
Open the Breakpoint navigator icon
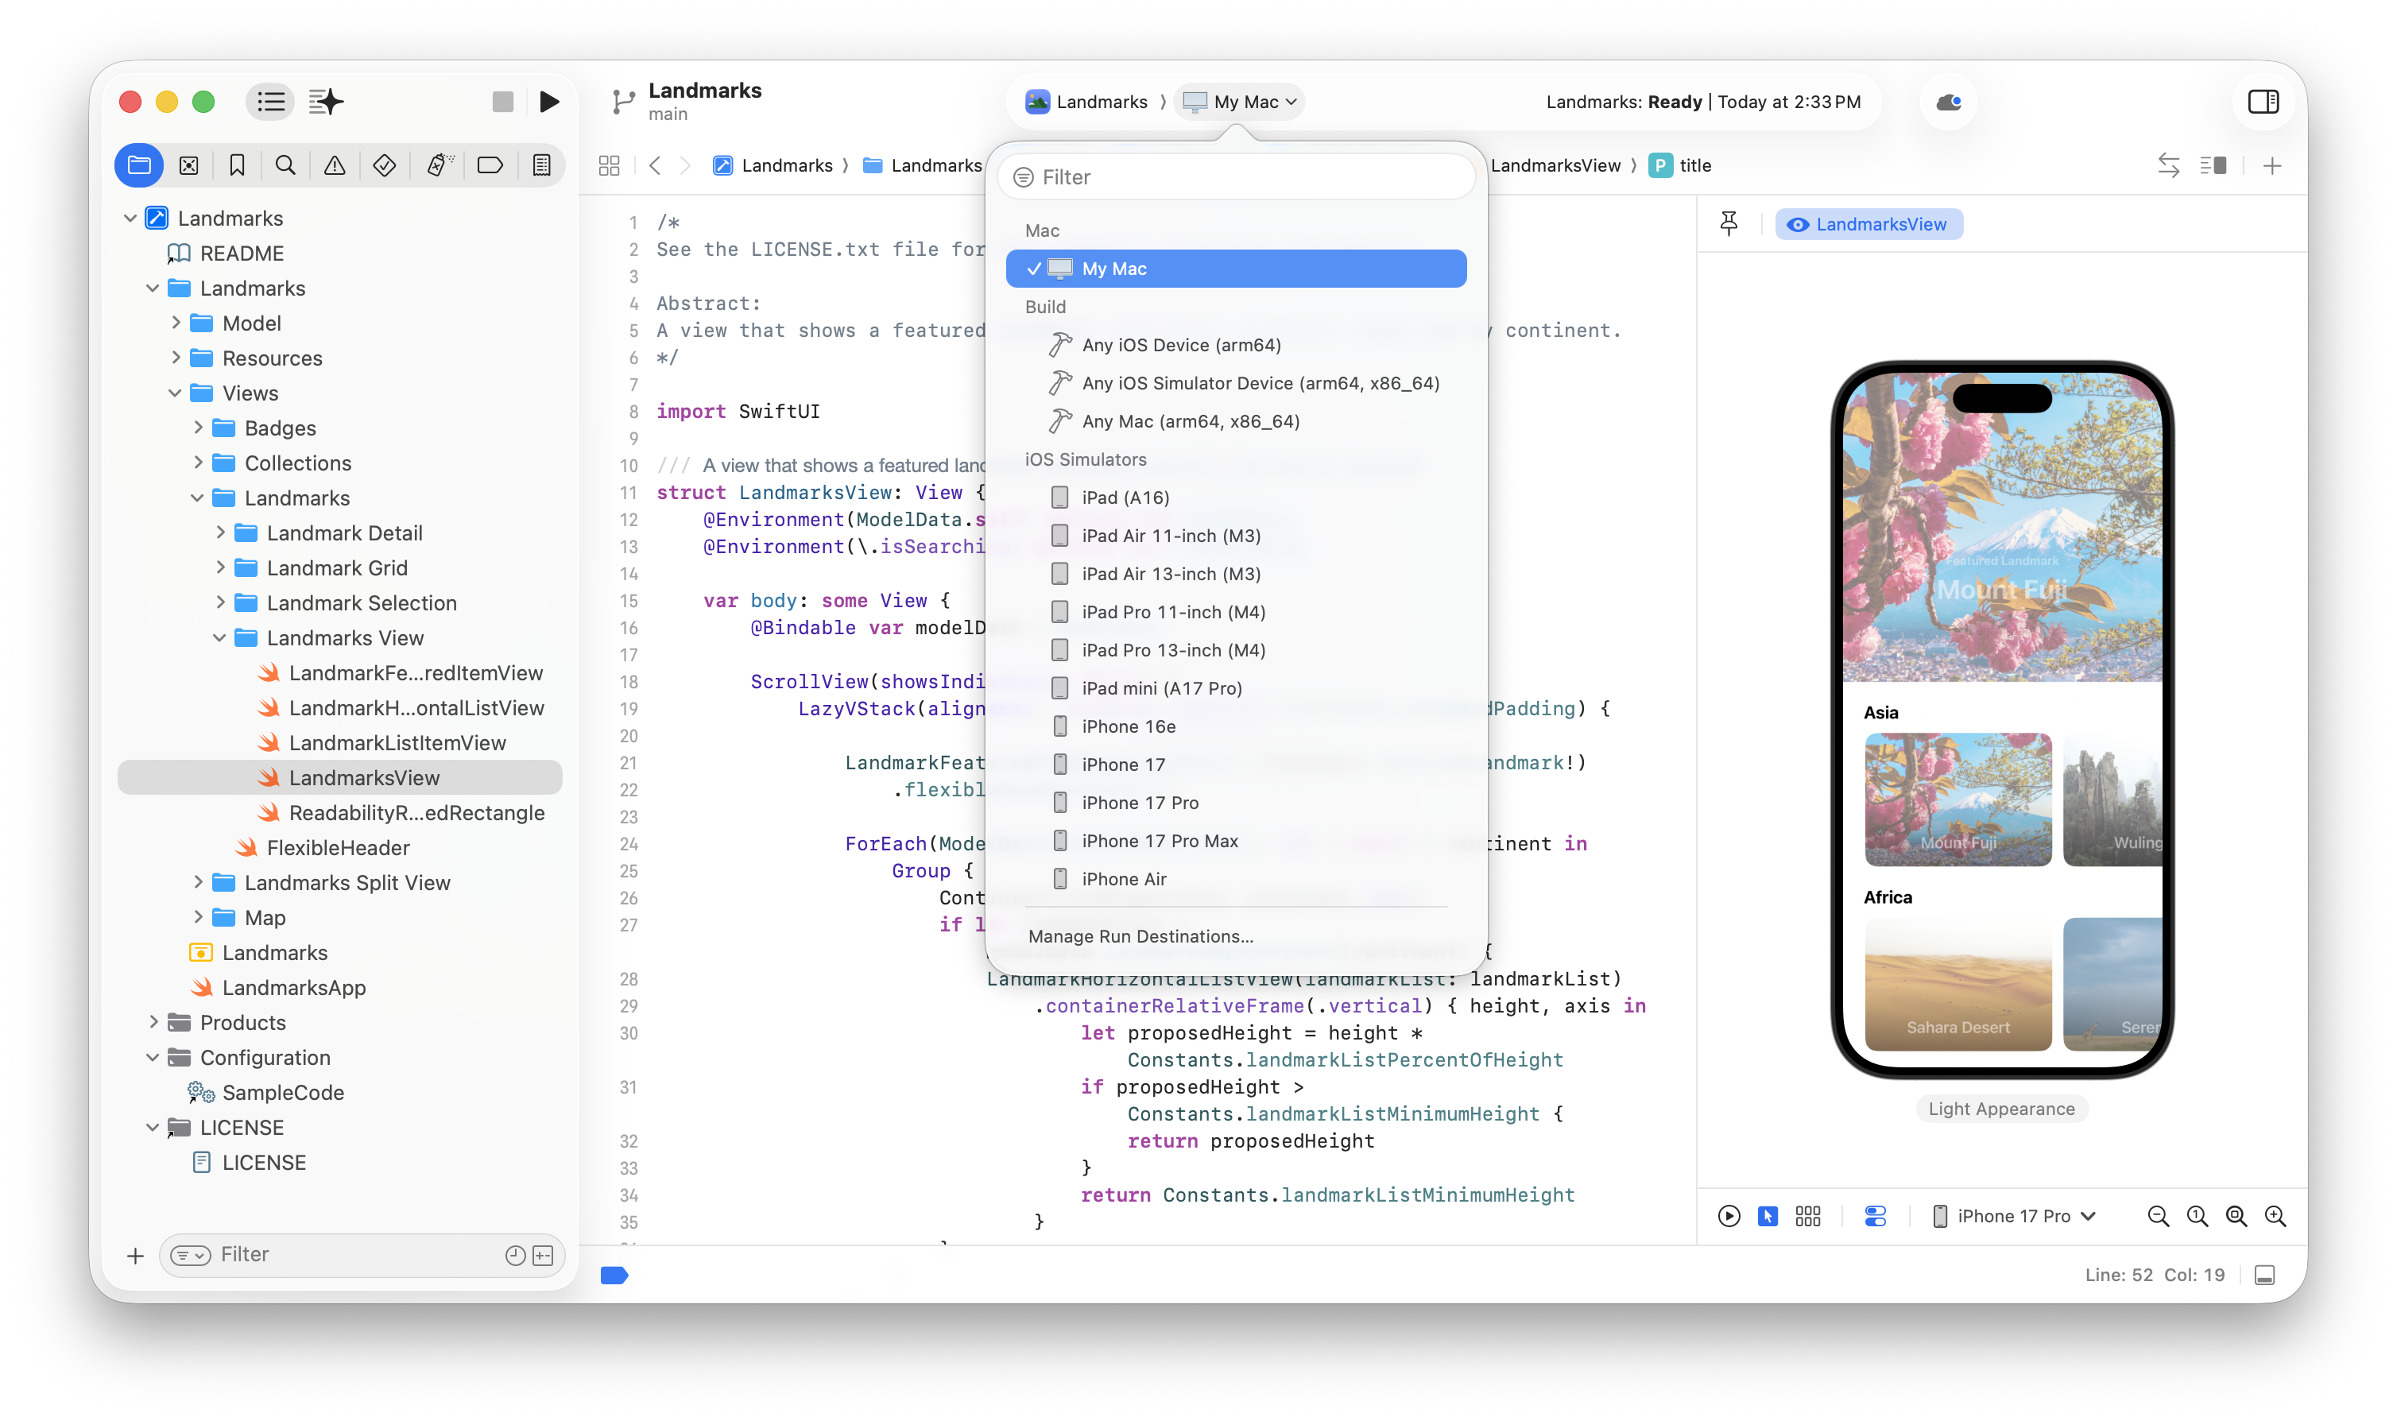click(x=490, y=165)
